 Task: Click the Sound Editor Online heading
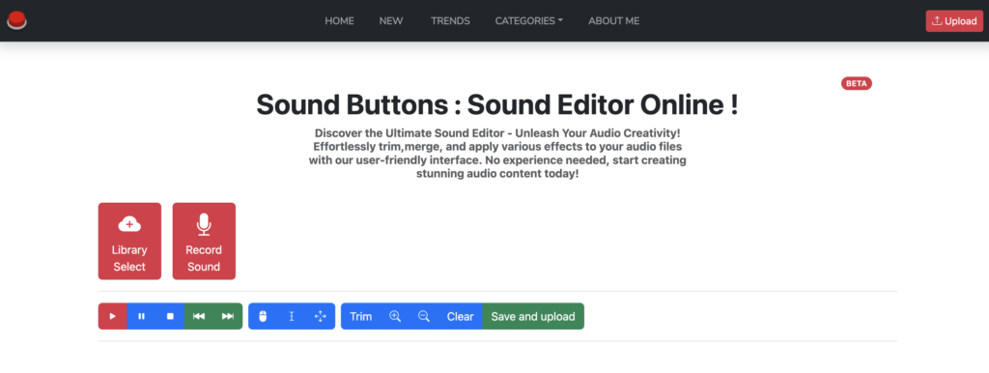click(x=497, y=104)
